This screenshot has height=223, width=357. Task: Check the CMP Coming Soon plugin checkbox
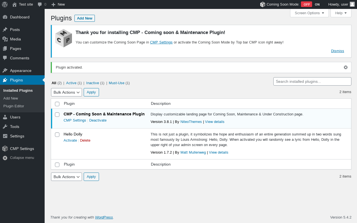[57, 115]
